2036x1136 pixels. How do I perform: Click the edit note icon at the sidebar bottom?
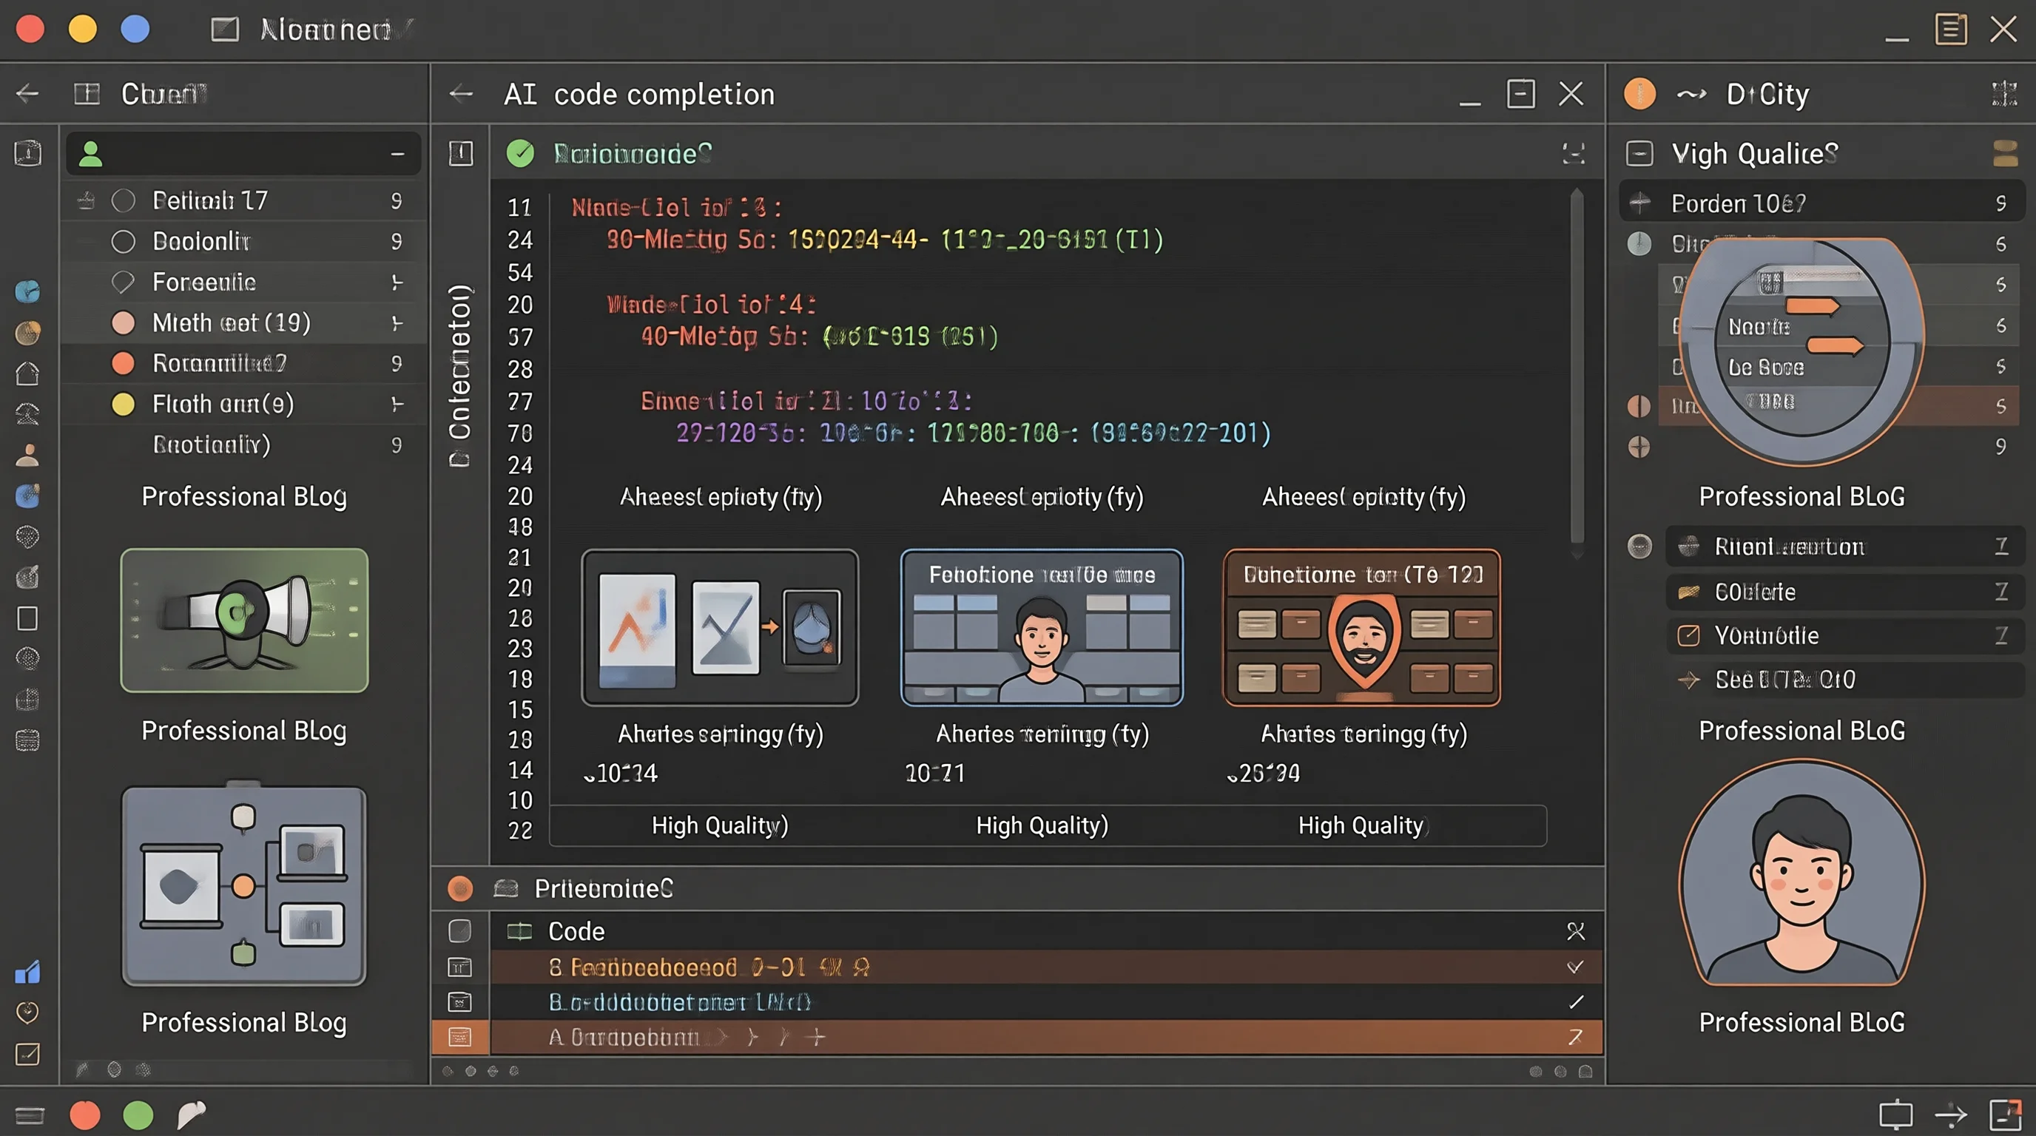coord(27,1054)
